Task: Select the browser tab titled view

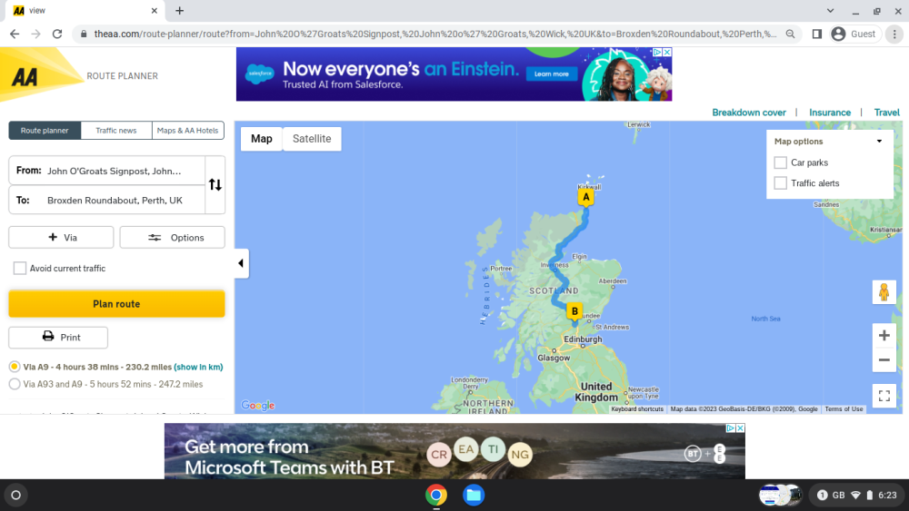Action: point(84,10)
